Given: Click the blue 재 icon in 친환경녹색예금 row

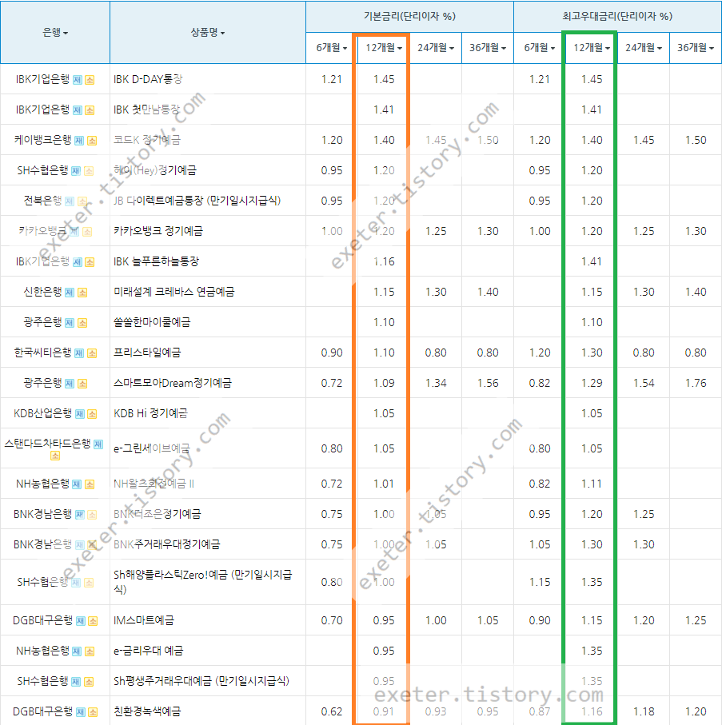Looking at the screenshot, I should pyautogui.click(x=81, y=712).
